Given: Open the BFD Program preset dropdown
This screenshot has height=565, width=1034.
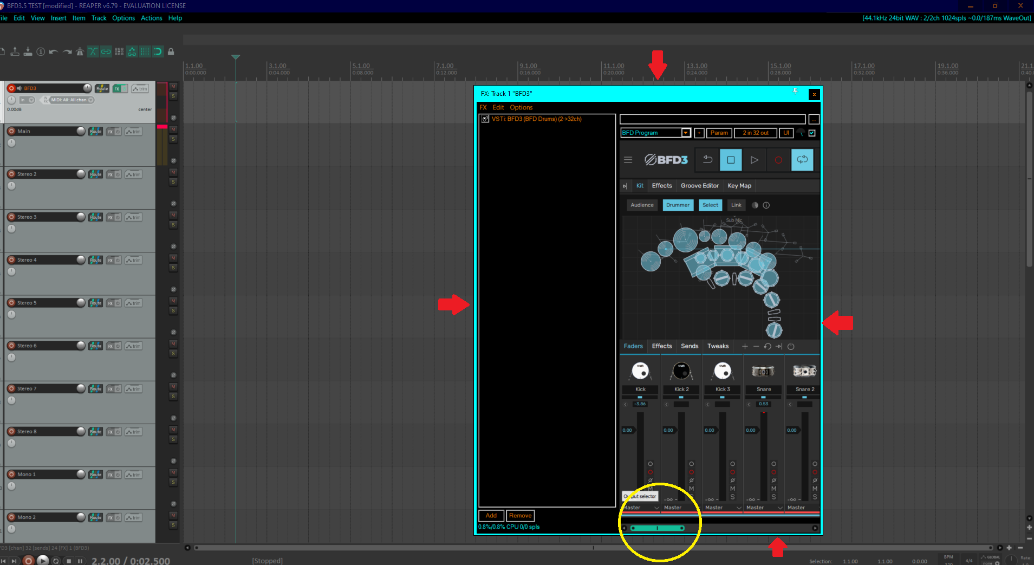Looking at the screenshot, I should tap(686, 133).
